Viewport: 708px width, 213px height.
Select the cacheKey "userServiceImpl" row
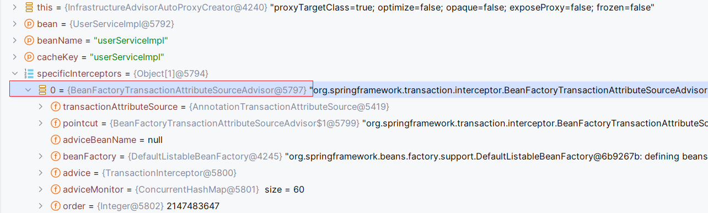click(354, 57)
